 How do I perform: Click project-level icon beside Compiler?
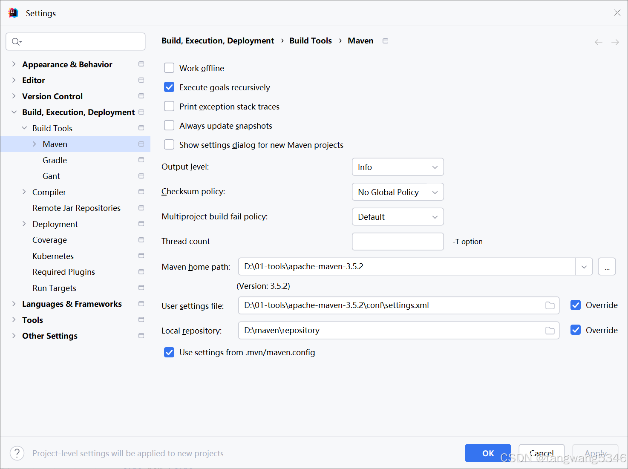point(141,192)
